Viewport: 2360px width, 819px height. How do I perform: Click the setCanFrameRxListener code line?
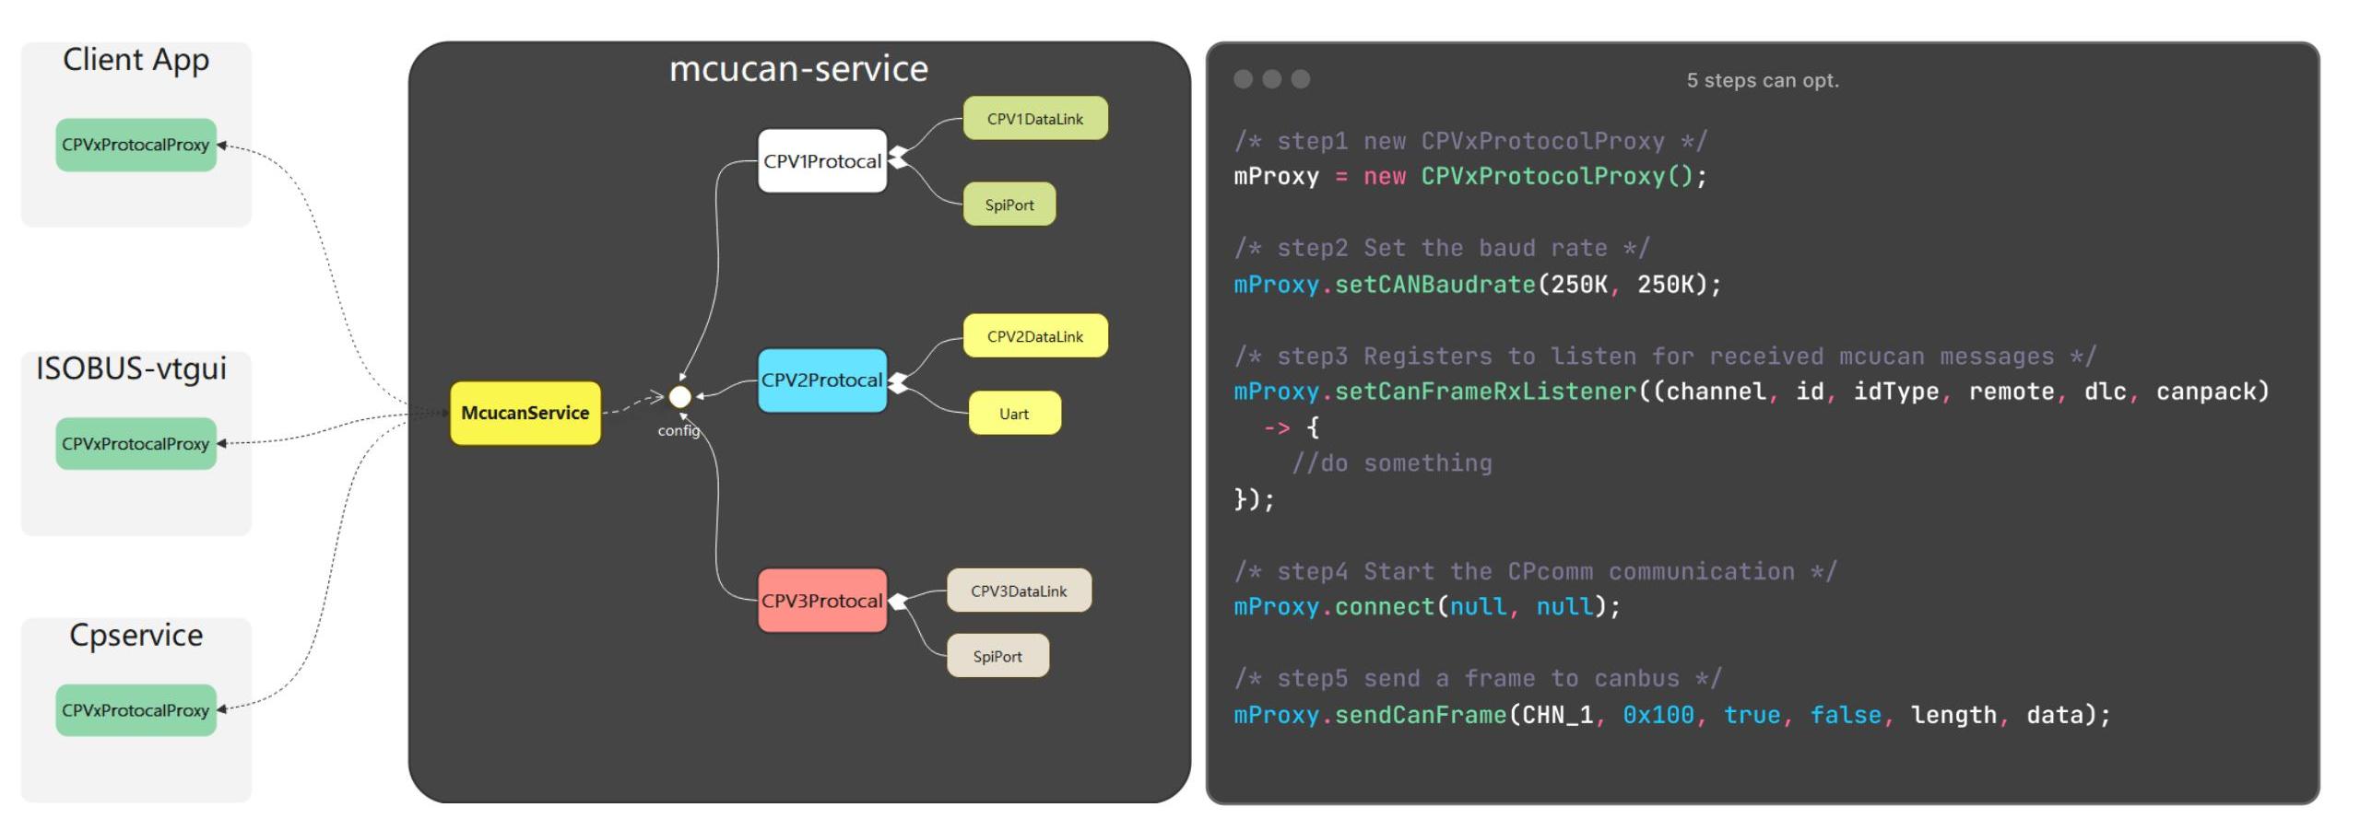[x=1752, y=392]
